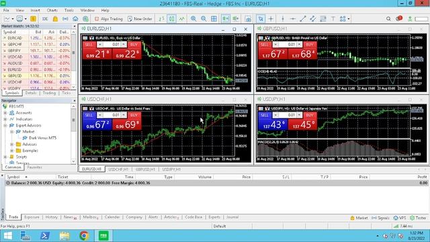430x242 pixels.
Task: Expand the Accounts node in Navigator
Action: (x=5, y=113)
